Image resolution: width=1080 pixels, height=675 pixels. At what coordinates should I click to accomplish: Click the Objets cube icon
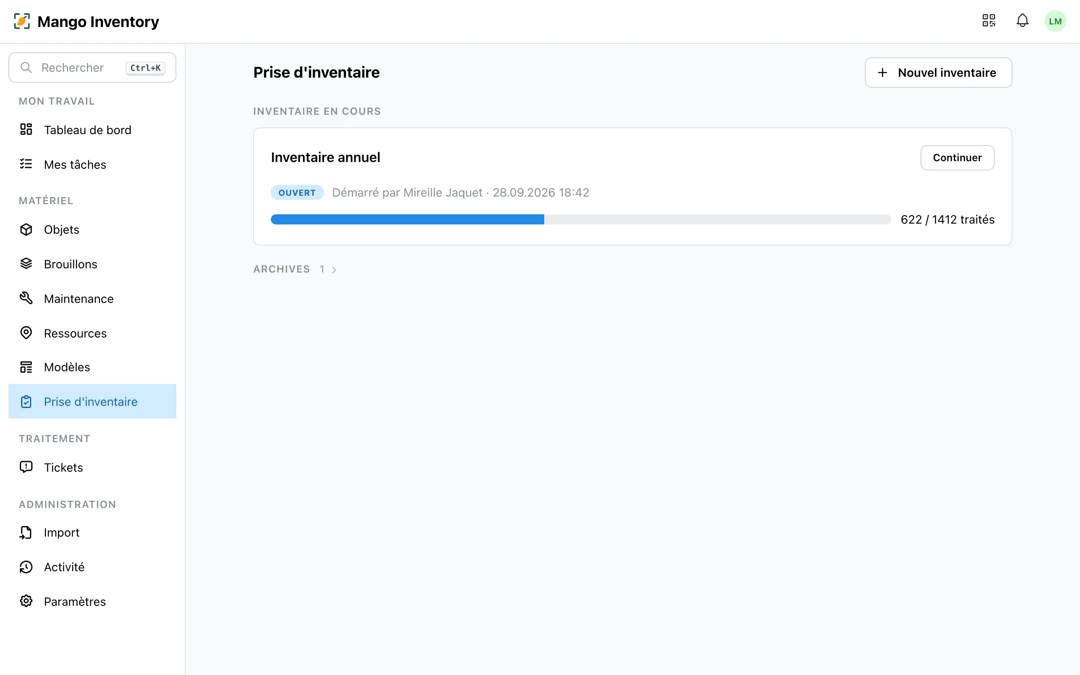coord(26,229)
